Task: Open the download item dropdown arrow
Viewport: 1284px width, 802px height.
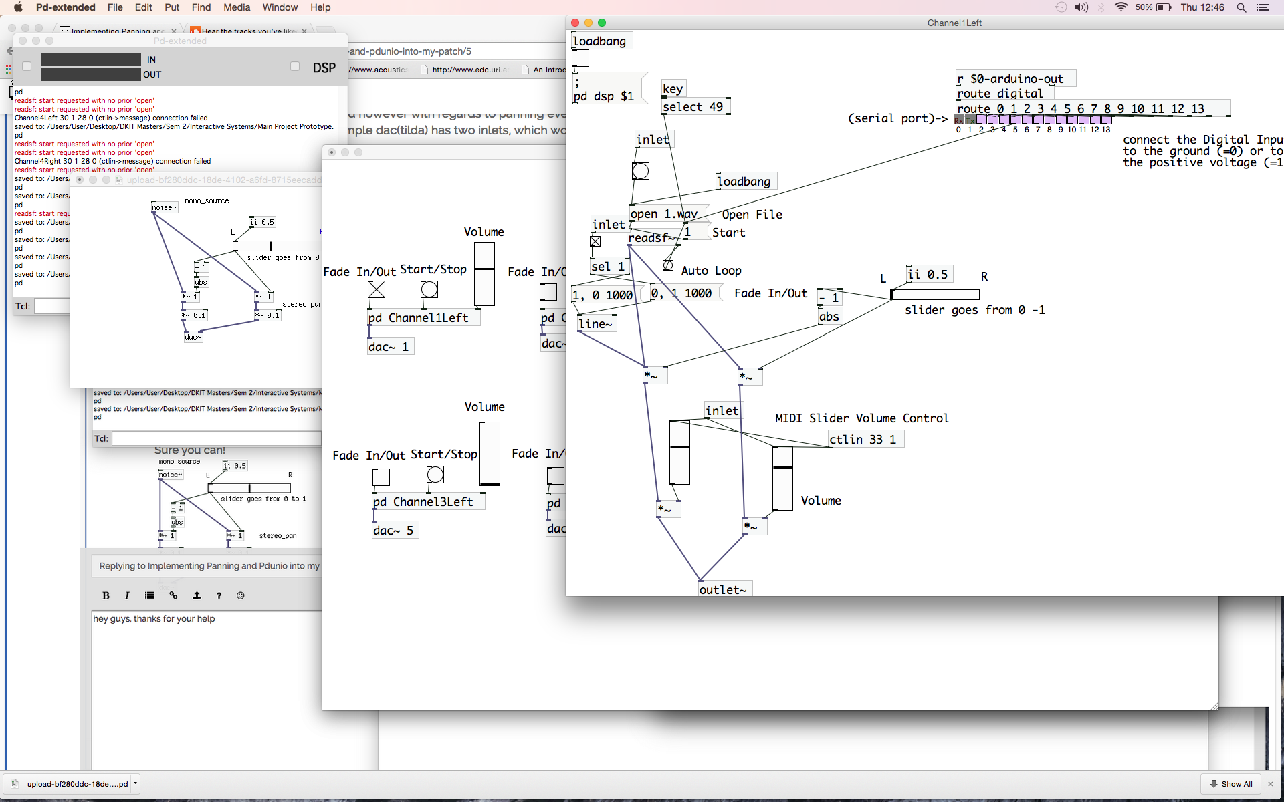Action: (135, 783)
